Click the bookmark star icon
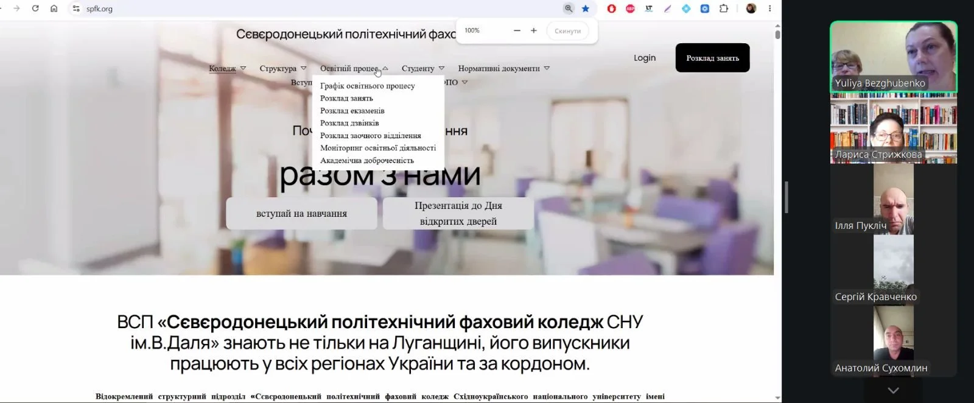The height and width of the screenshot is (403, 974). pos(586,9)
